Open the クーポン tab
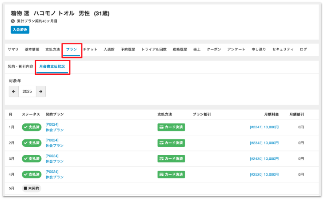 point(214,50)
